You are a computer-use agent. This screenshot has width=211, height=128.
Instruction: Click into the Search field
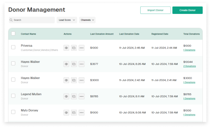coord(32,20)
